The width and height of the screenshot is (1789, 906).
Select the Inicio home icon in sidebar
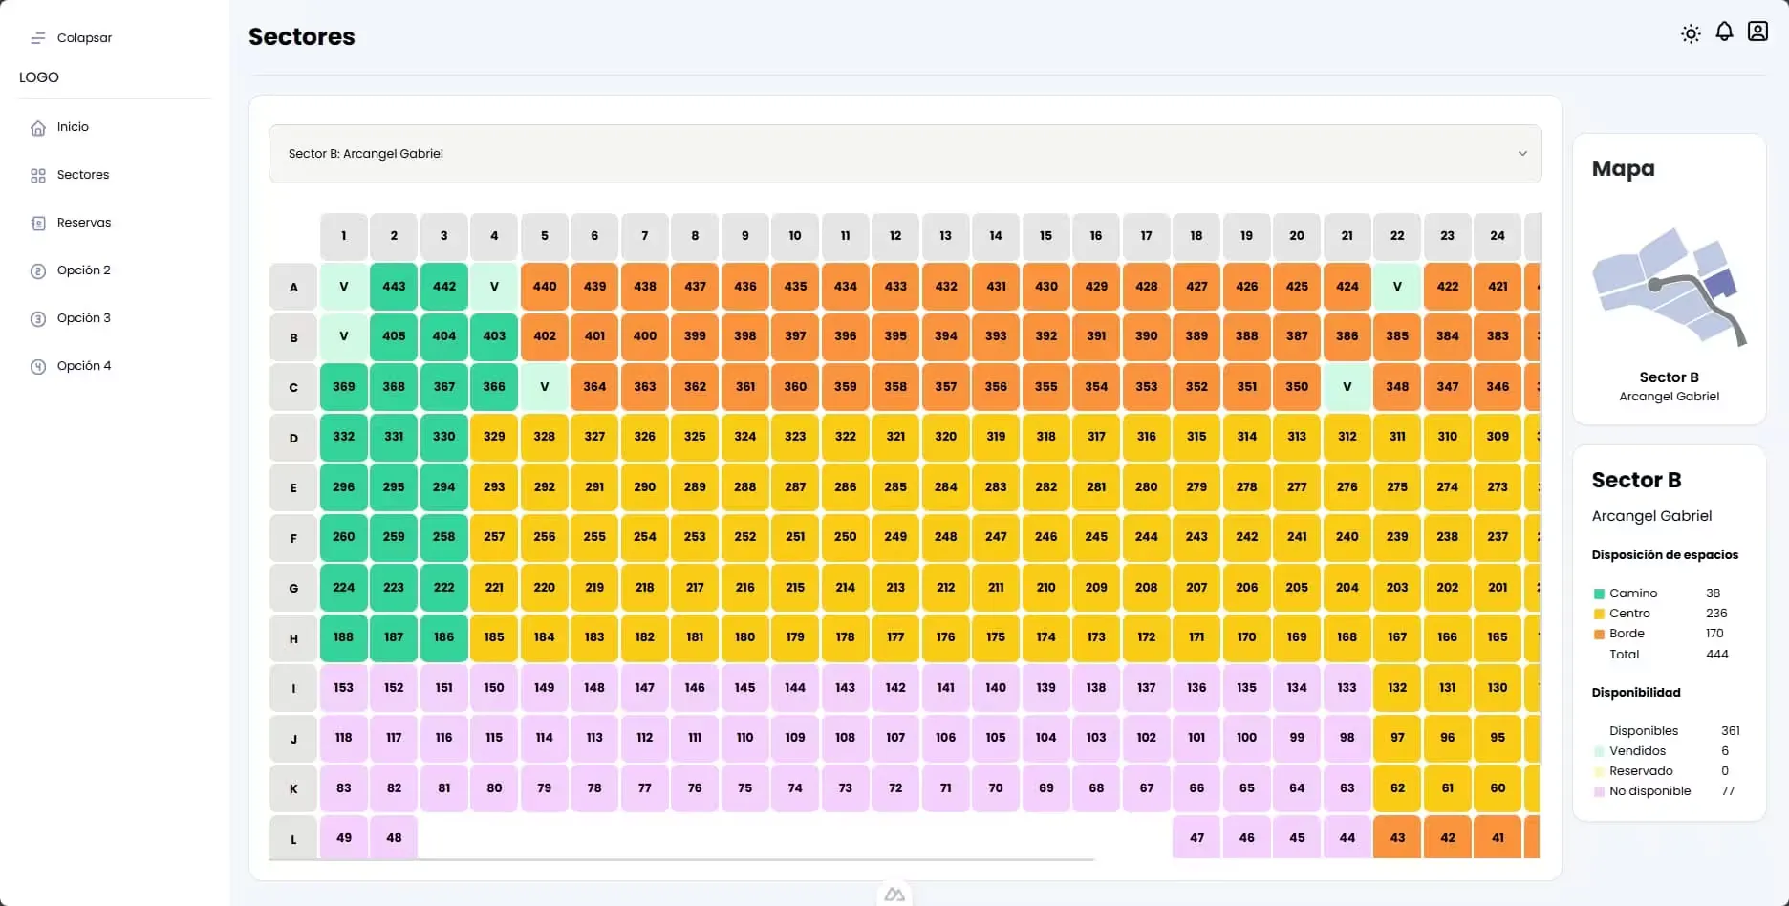click(37, 126)
